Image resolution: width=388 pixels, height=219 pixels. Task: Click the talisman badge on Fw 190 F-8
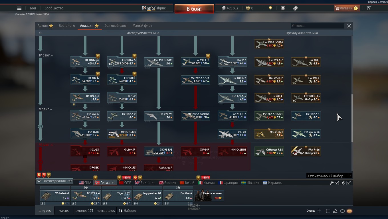(x=208, y=56)
